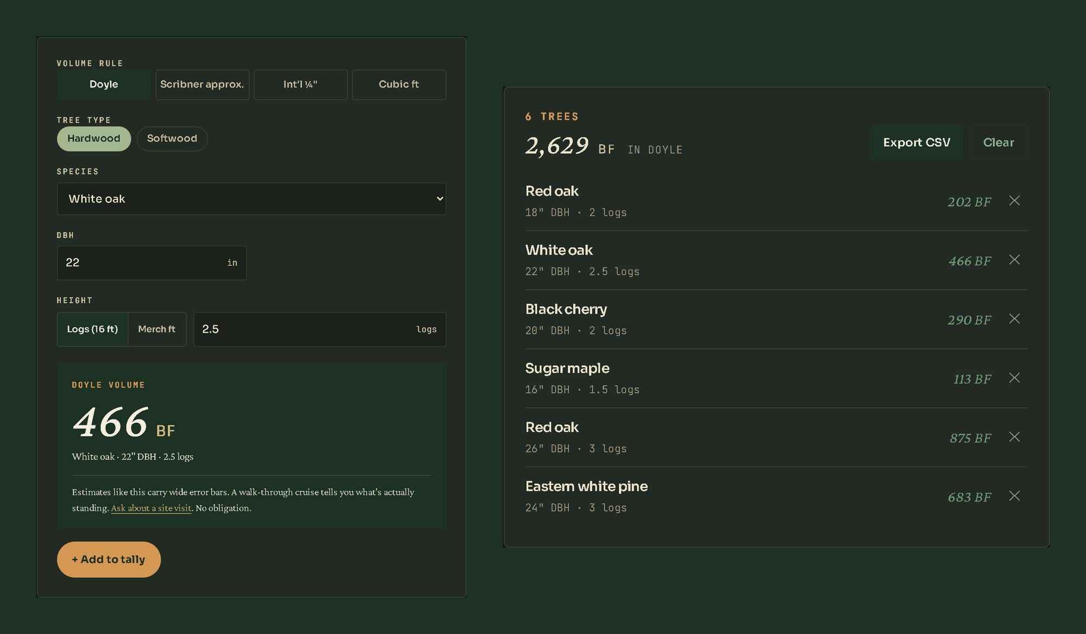The width and height of the screenshot is (1086, 634).
Task: Click the 113 BF Sugar maple value
Action: [x=972, y=379]
